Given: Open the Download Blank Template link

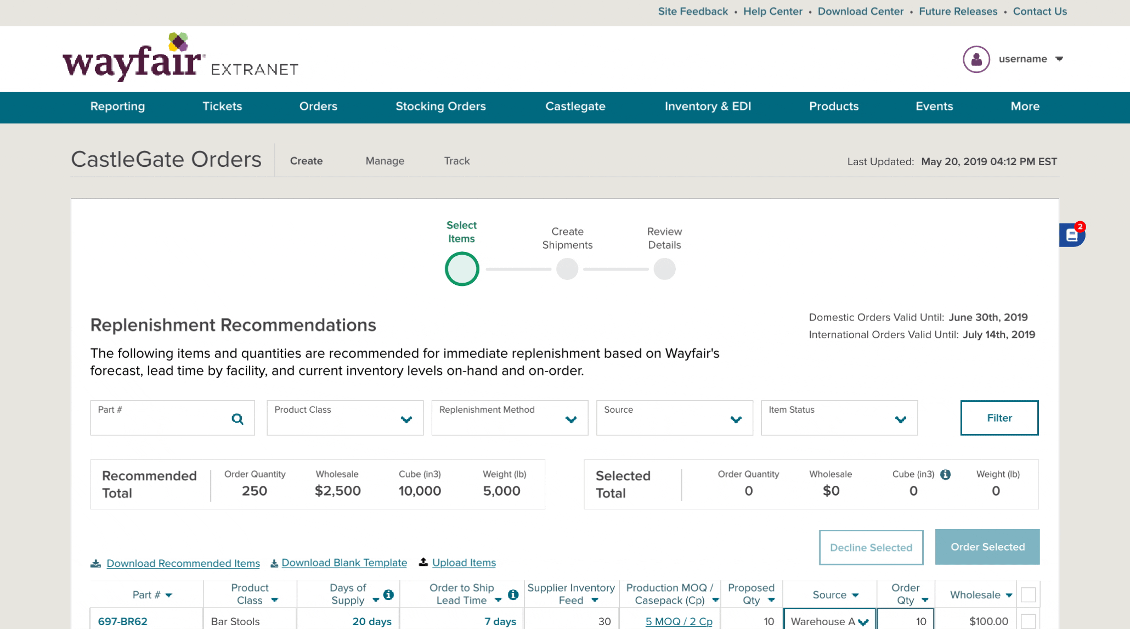Looking at the screenshot, I should [344, 563].
